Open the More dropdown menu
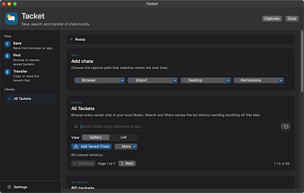 pyautogui.click(x=126, y=146)
